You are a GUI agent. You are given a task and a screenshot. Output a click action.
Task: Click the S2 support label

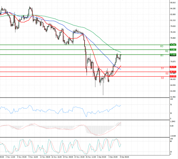167,74
